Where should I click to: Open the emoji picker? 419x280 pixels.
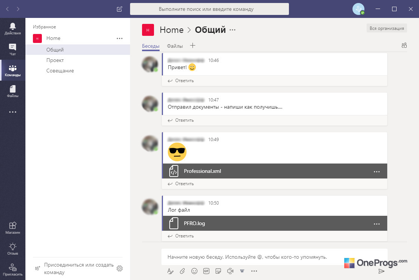click(194, 271)
